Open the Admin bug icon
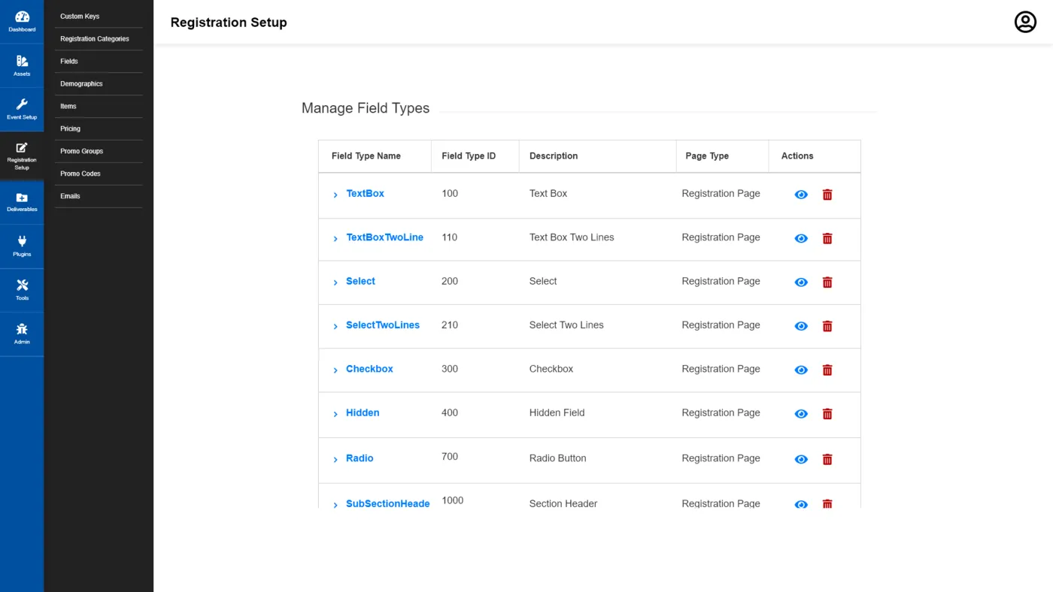Viewport: 1053px width, 592px height. point(22,329)
